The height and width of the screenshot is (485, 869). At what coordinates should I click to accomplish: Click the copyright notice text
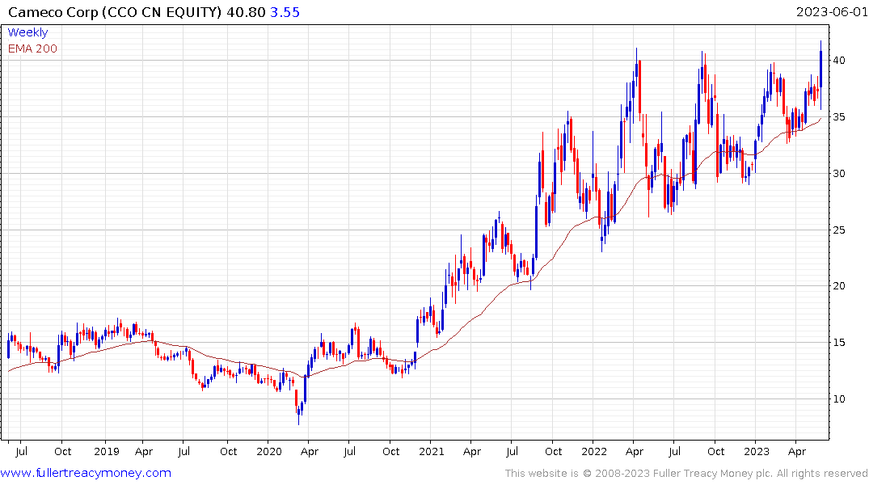point(686,474)
